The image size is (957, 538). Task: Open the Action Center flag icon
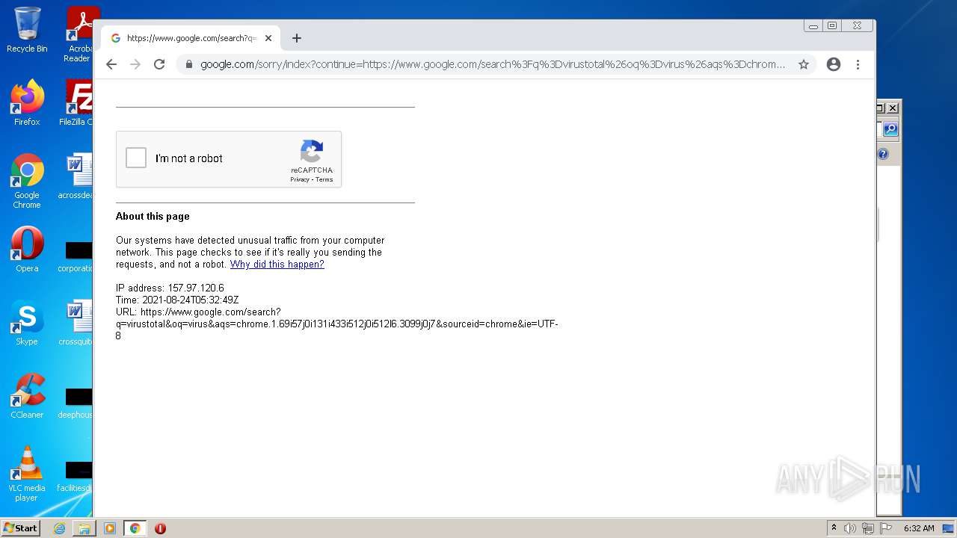pos(885,528)
